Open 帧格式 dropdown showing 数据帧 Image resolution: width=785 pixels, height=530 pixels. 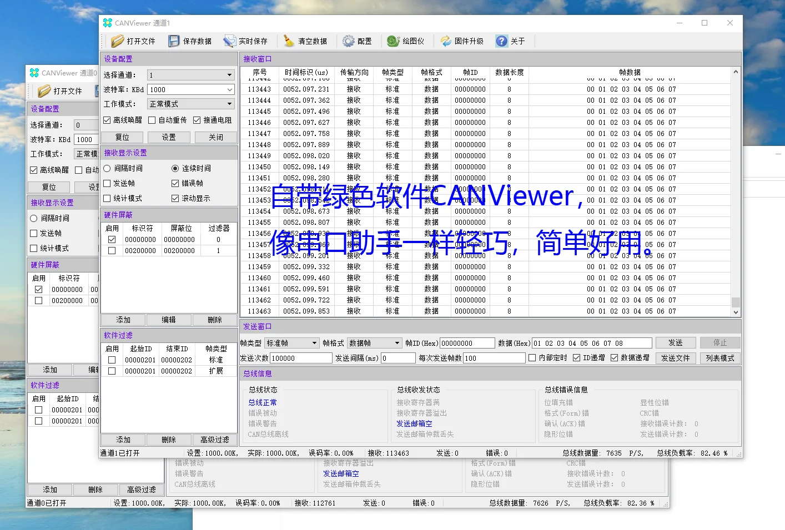[x=374, y=343]
